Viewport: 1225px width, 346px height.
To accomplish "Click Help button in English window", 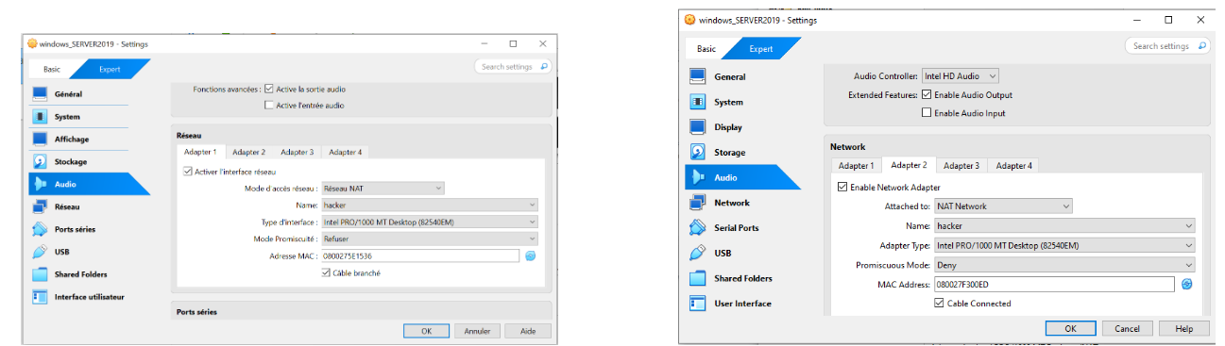I will 1184,328.
